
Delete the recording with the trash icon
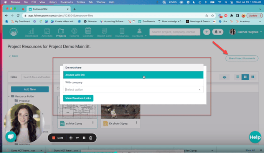tap(91, 138)
